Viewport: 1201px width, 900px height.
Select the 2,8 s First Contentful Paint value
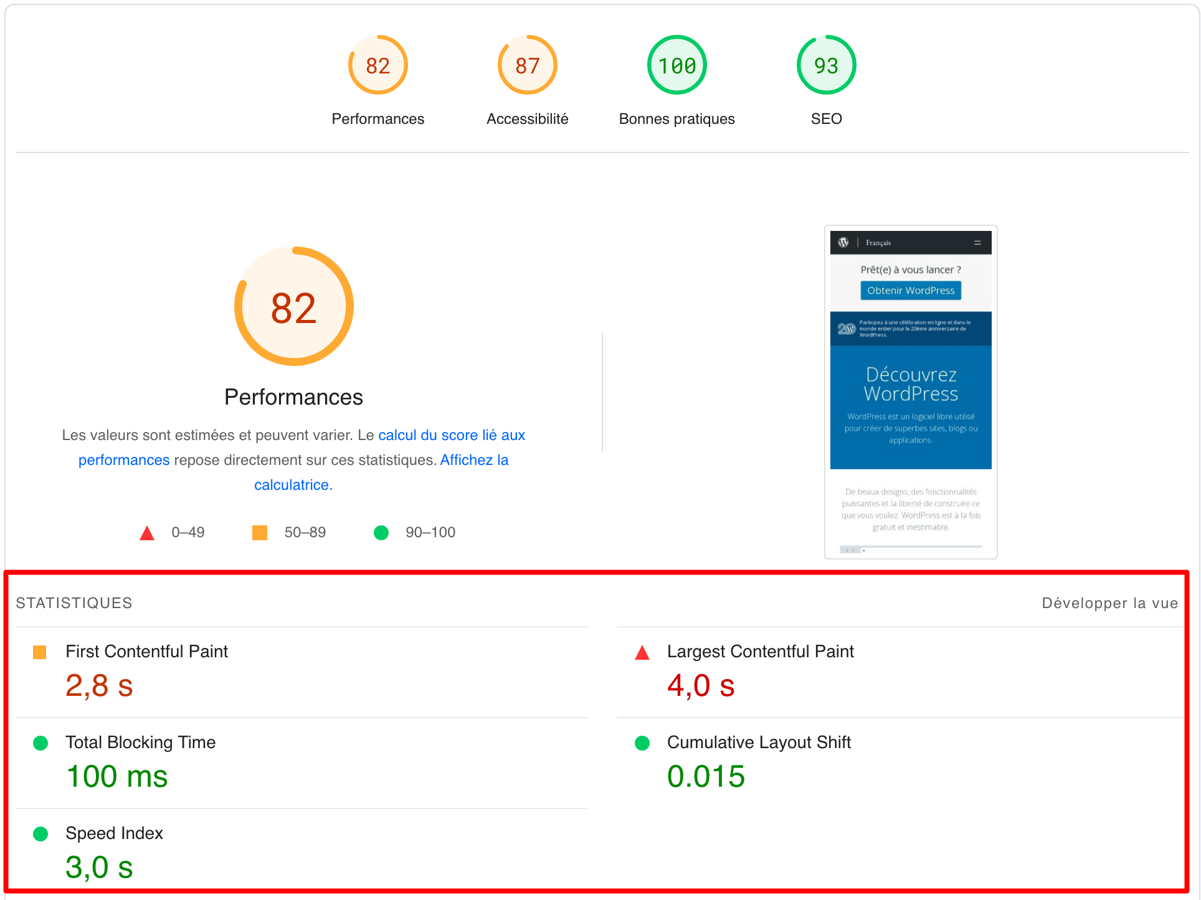click(x=99, y=685)
